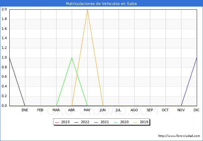Click the green 2020 peak at ABR

pos(72,58)
